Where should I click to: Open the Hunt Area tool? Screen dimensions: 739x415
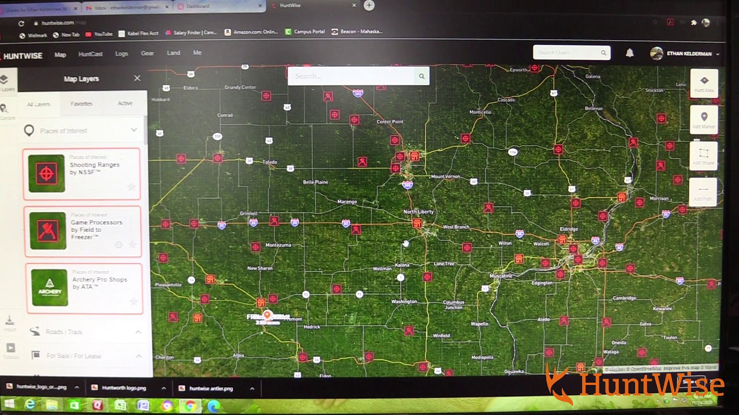click(x=704, y=84)
